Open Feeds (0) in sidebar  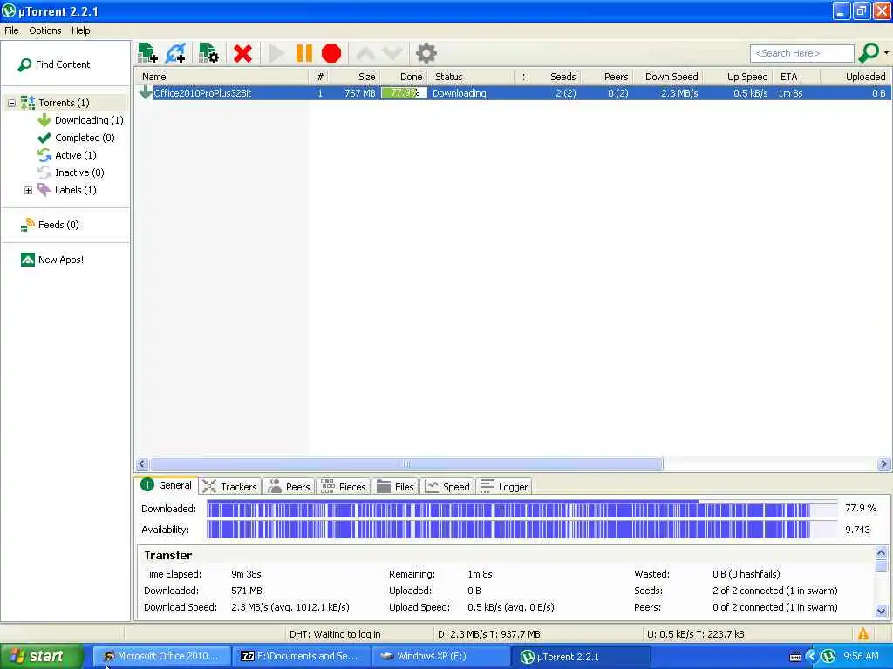pos(50,226)
